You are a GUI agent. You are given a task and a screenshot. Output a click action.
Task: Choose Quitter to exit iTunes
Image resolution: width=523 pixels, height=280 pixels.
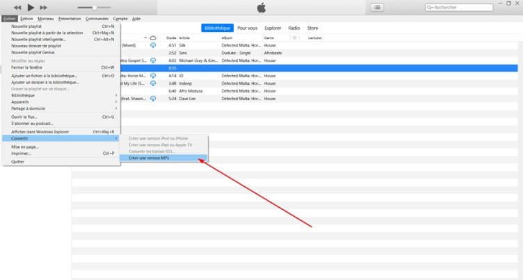[x=61, y=162]
